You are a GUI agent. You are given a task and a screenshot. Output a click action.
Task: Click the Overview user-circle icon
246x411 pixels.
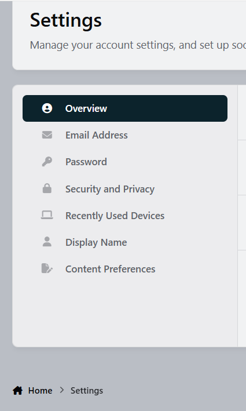47,108
